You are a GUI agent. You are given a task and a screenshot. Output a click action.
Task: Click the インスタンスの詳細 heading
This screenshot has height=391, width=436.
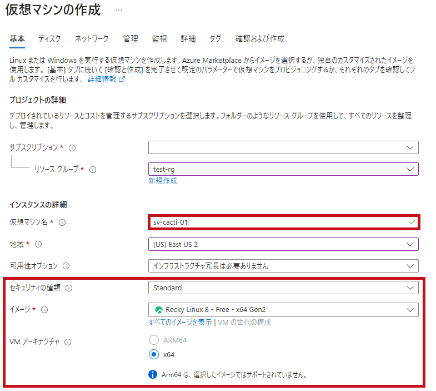coord(38,205)
